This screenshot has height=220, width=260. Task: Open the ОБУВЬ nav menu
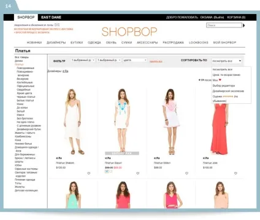111,43
